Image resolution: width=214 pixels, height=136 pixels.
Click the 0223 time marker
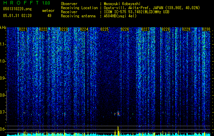coord(64,29)
